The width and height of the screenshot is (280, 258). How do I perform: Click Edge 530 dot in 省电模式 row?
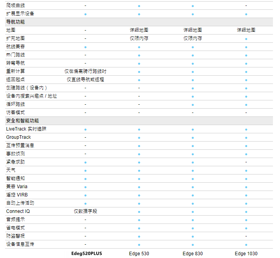click(x=139, y=228)
